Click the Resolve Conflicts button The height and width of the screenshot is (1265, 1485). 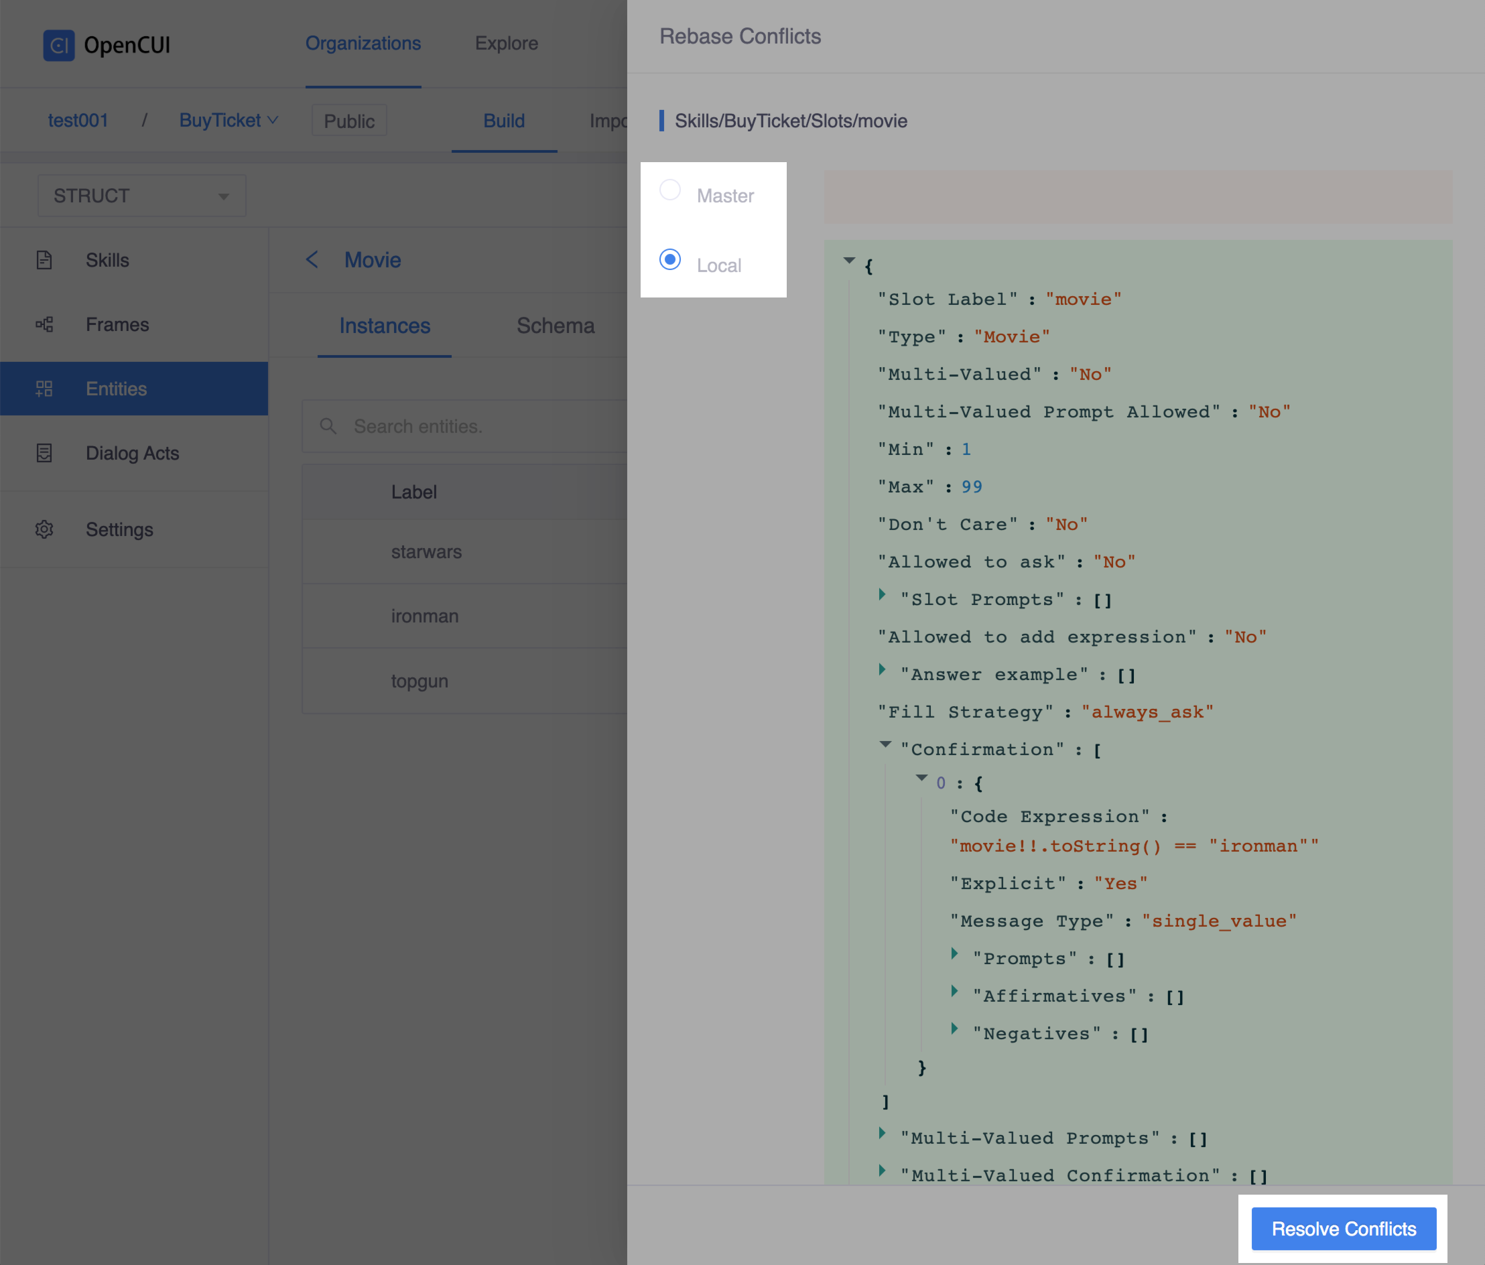(x=1343, y=1229)
